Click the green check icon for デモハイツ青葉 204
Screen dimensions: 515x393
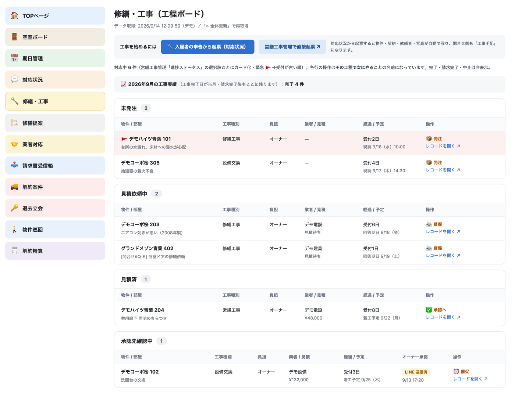click(429, 310)
